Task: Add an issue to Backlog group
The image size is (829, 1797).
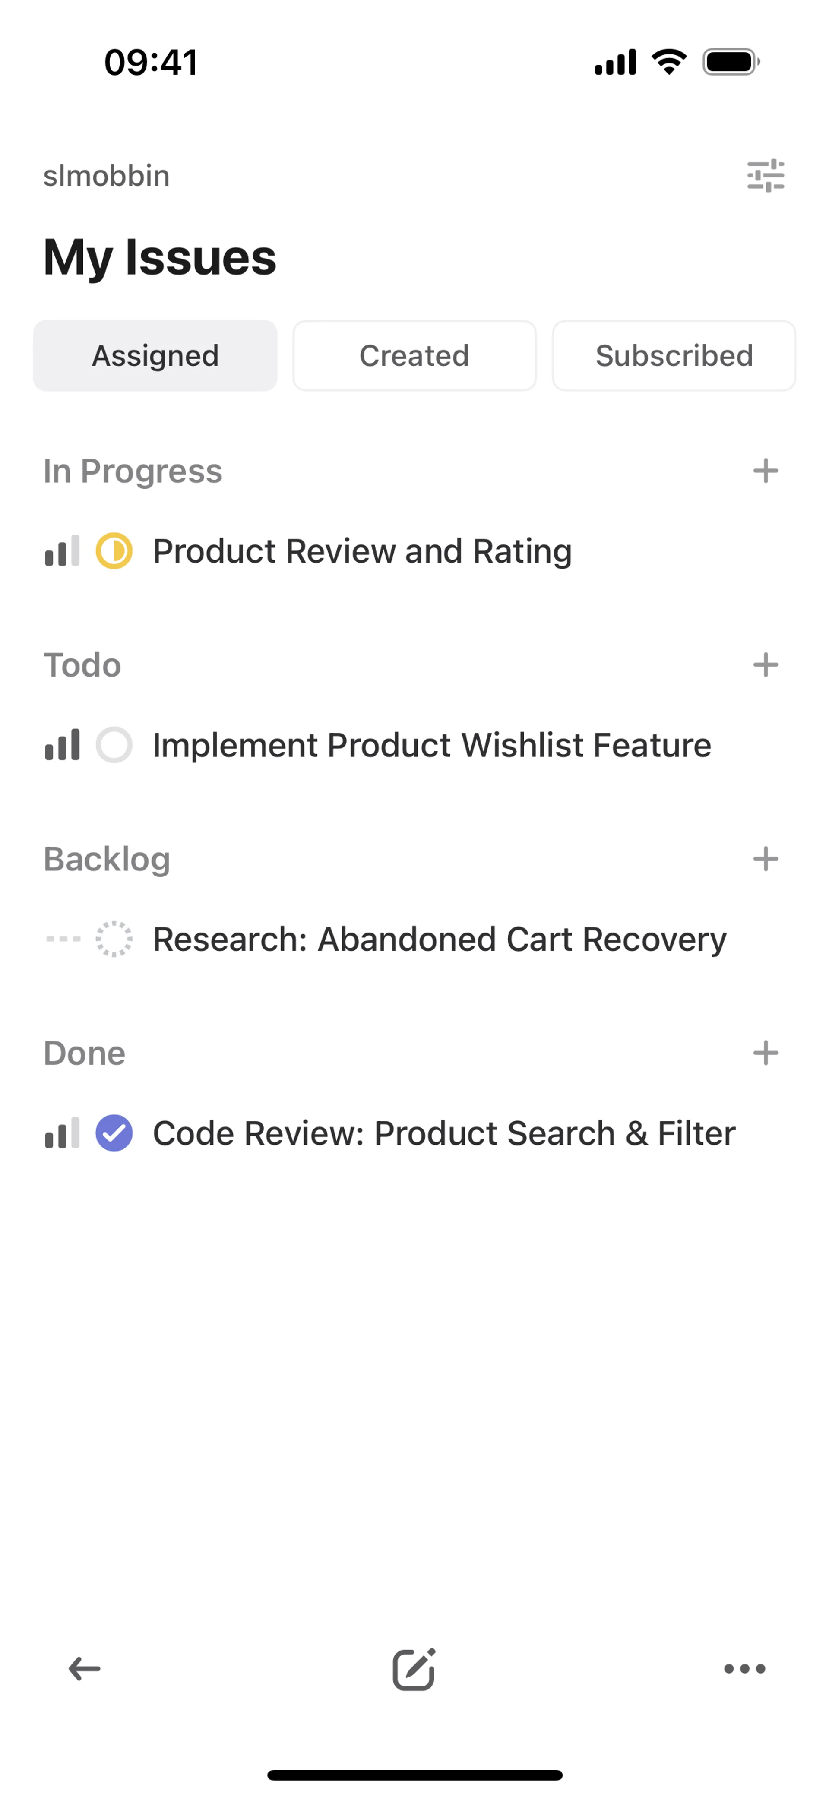Action: 766,859
